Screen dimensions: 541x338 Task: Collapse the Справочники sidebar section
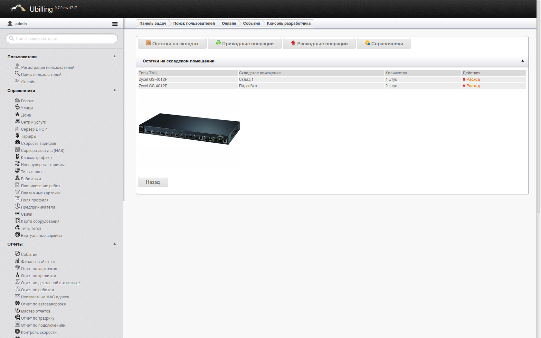115,90
